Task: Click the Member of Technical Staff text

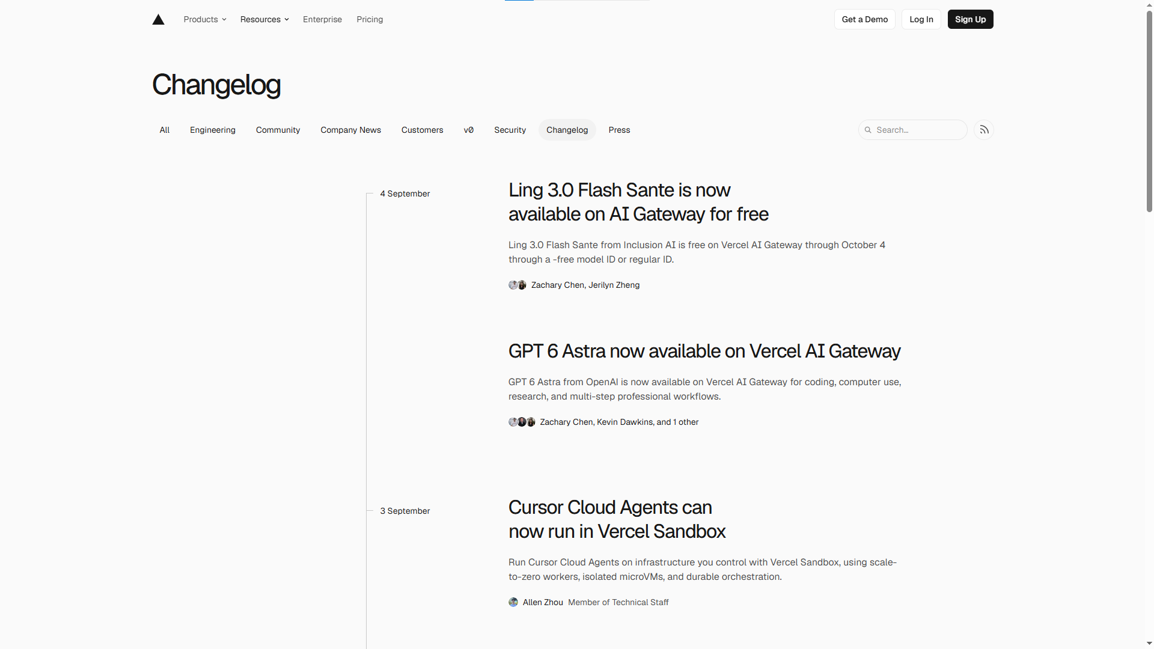Action: point(618,602)
